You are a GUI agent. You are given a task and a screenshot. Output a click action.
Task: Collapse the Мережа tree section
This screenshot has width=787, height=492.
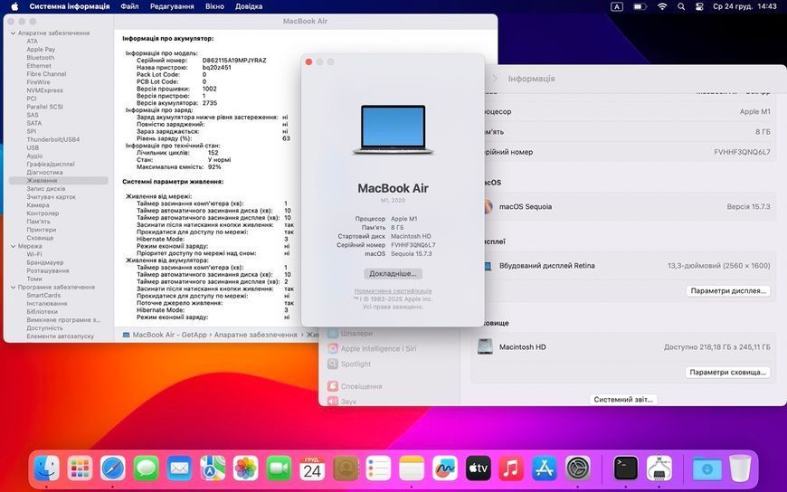pos(13,246)
